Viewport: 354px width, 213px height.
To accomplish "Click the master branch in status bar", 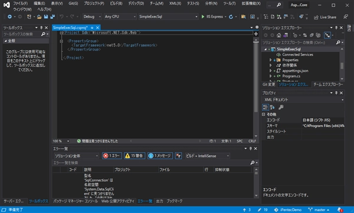I will pos(319,210).
